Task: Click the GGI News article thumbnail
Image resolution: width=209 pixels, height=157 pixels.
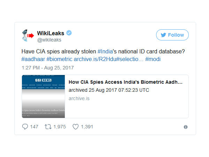Action: tap(43, 96)
